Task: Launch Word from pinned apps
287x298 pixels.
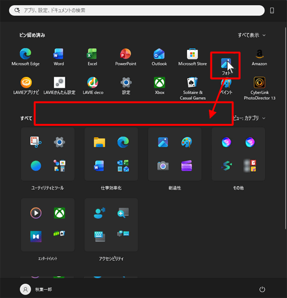Action: (x=59, y=57)
